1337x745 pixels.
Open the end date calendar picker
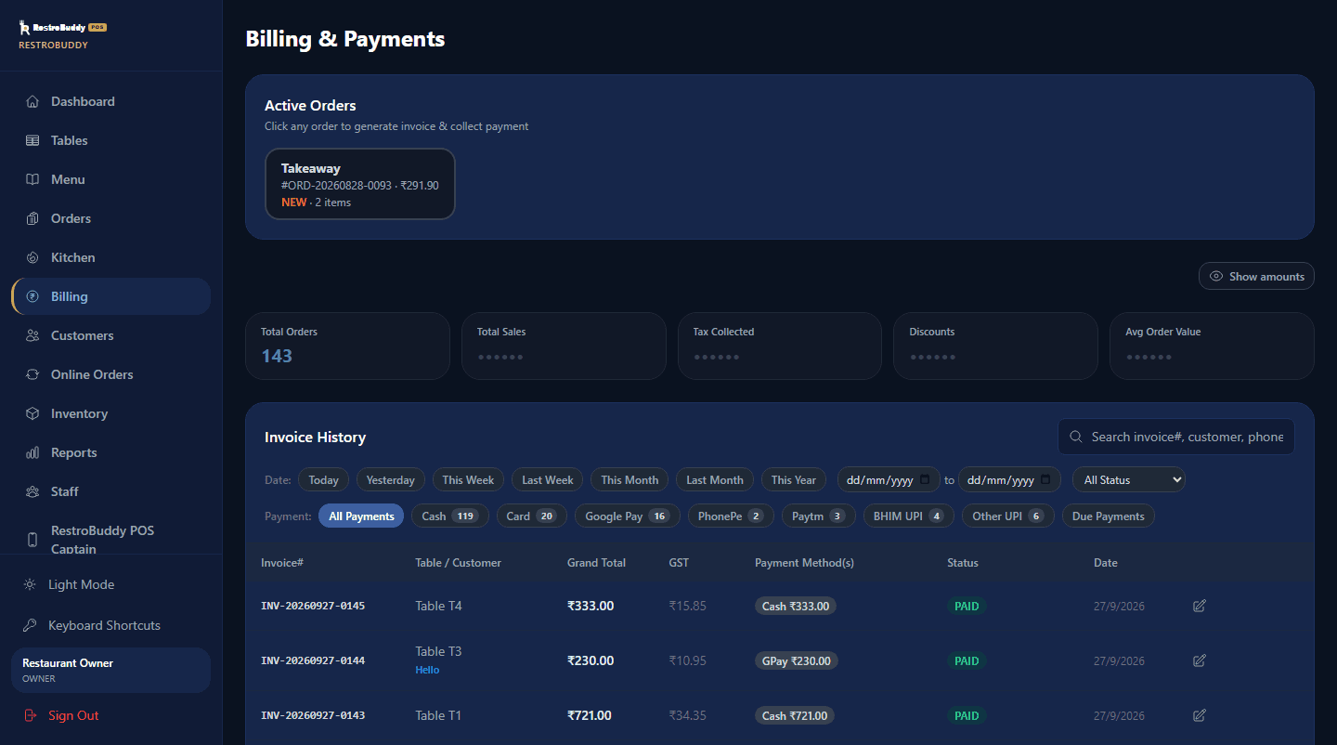point(1046,480)
